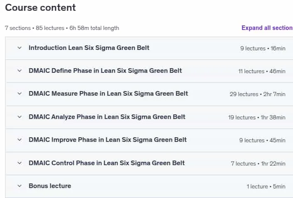
Task: Click the Bonus lecture chevron arrow
Action: (20, 186)
